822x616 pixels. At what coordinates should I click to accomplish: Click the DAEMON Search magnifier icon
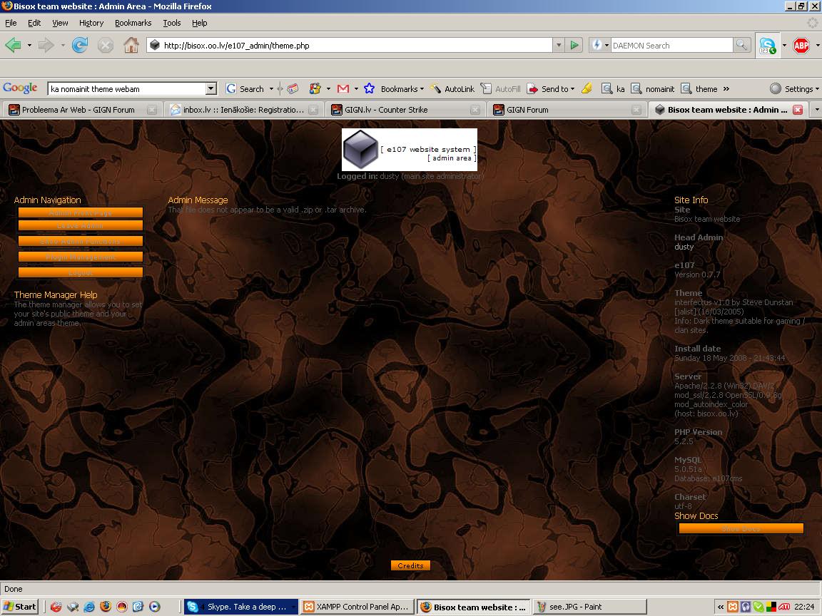click(742, 46)
